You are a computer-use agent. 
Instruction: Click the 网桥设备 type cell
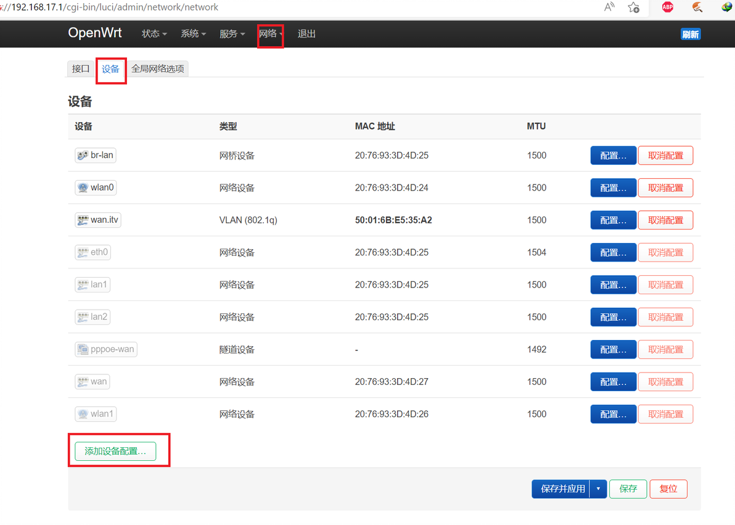point(237,155)
